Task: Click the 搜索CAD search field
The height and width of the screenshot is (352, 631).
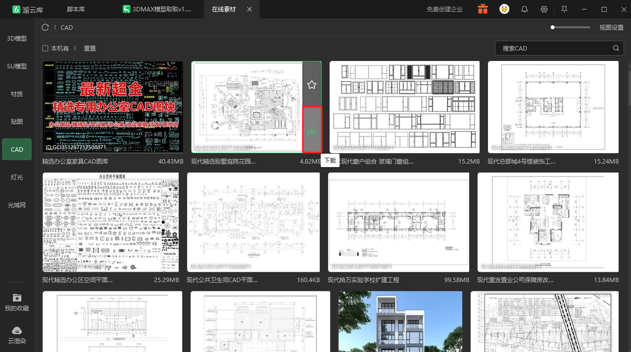Action: click(560, 48)
